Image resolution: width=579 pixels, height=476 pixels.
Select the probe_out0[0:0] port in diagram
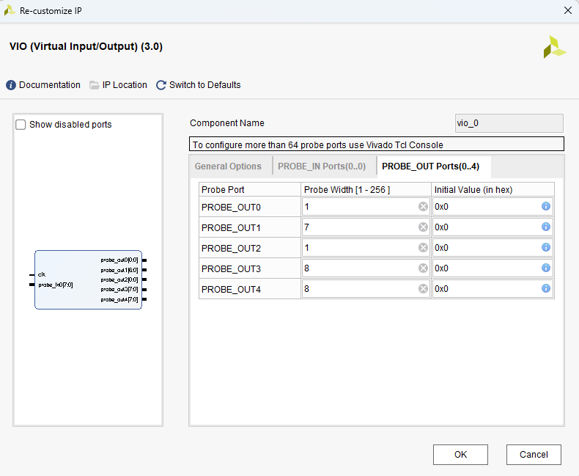click(x=119, y=260)
